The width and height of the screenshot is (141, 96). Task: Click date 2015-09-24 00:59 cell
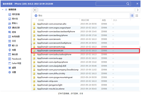tap(89, 77)
